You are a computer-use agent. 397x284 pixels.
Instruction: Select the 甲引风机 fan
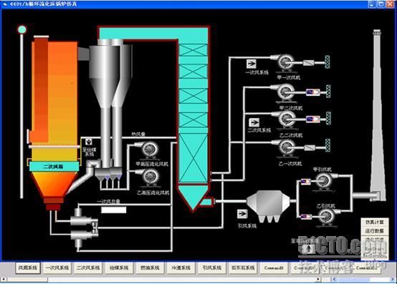[x=323, y=180]
